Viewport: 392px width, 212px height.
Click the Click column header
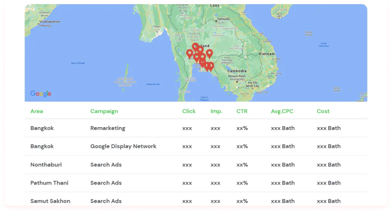point(188,111)
